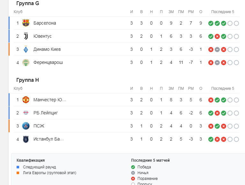
Task: Click the PSG club crest
Action: point(26,126)
